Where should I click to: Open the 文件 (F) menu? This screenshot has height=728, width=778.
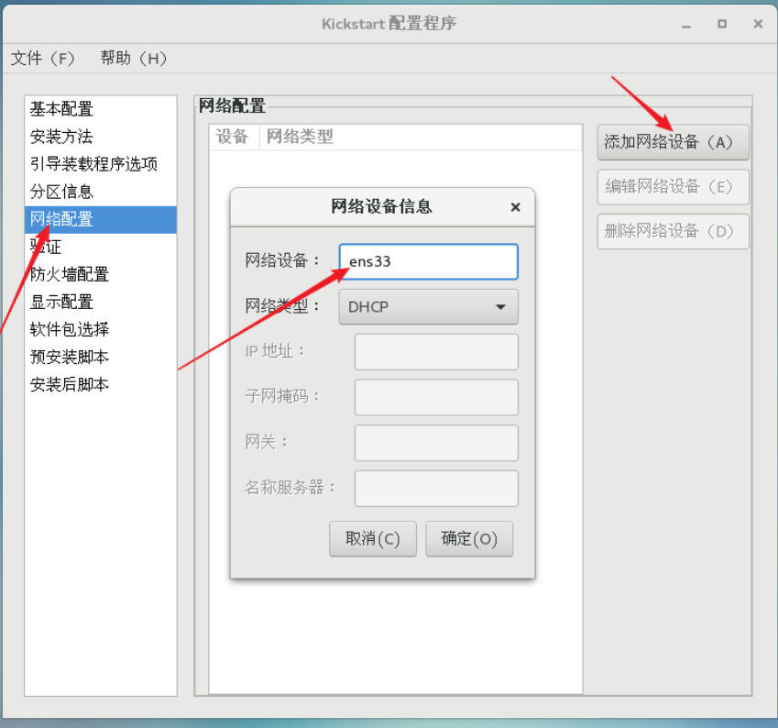[43, 58]
